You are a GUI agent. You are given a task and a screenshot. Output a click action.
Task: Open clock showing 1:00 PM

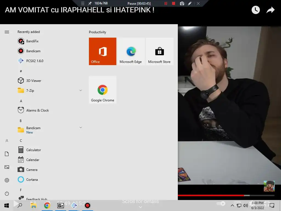(x=257, y=206)
